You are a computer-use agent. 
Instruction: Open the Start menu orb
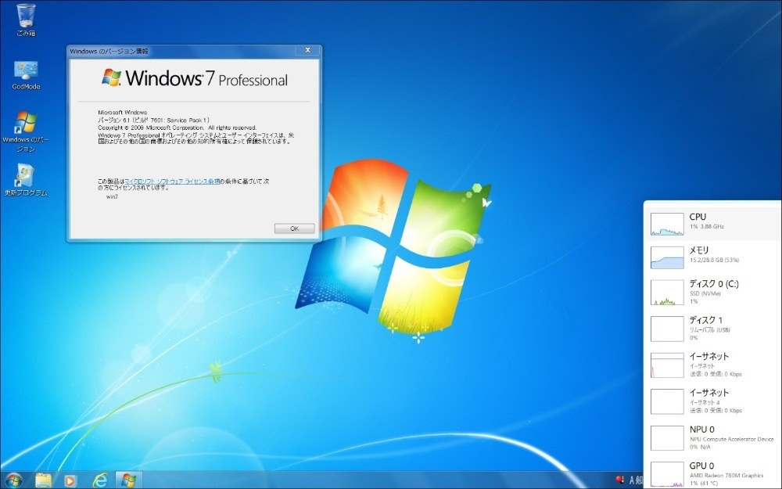coord(13,480)
